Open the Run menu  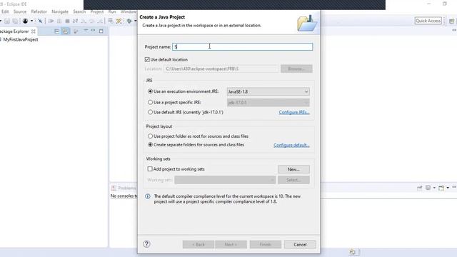[x=112, y=11]
